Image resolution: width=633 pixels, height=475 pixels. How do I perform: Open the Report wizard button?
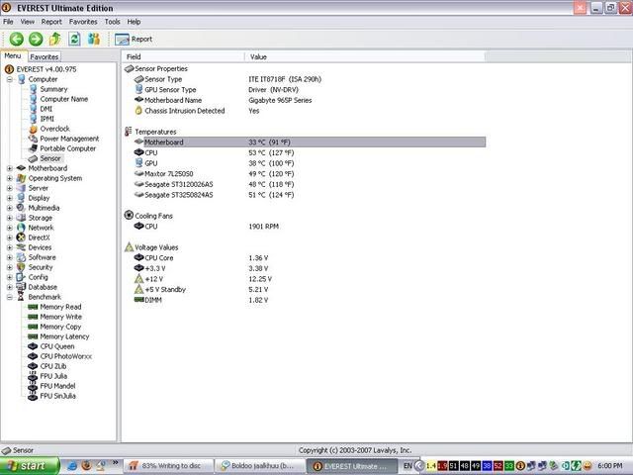(x=134, y=40)
